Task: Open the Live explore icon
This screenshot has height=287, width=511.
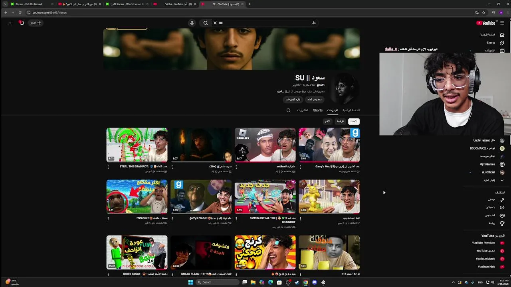Action: (x=502, y=207)
